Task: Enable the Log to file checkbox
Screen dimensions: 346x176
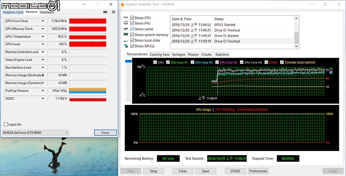Action: point(6,125)
